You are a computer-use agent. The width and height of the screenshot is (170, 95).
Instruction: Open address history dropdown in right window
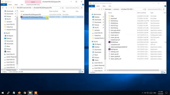(x=143, y=9)
